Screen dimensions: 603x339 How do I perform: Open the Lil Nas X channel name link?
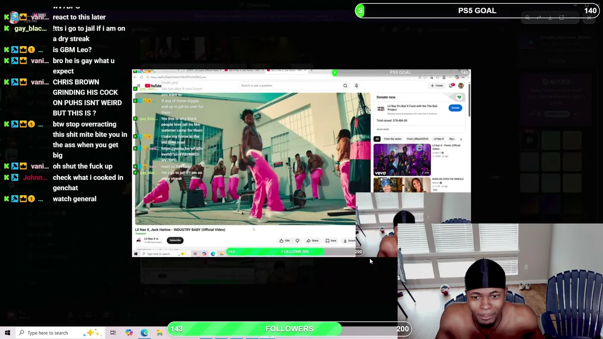[x=151, y=239]
